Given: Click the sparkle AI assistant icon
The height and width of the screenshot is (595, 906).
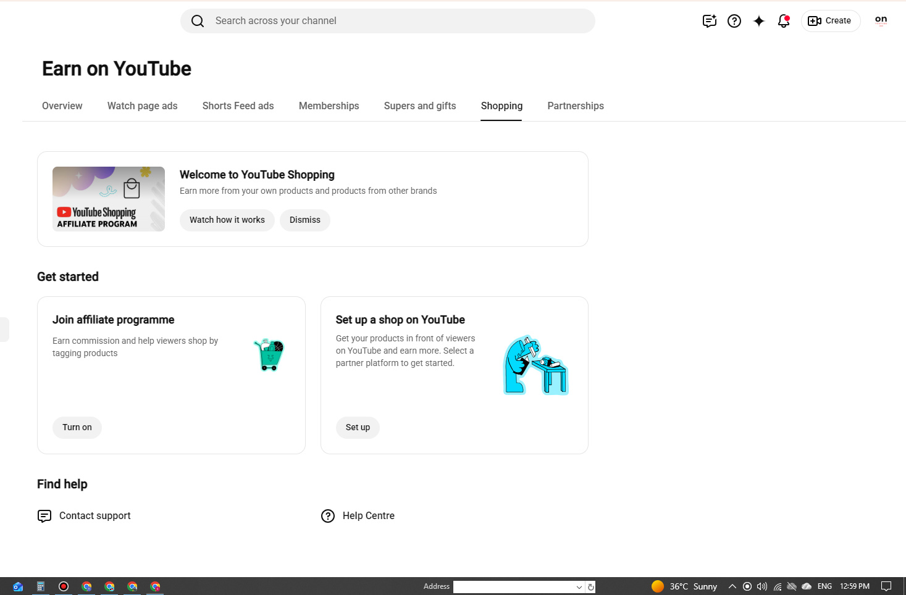Looking at the screenshot, I should (x=759, y=21).
